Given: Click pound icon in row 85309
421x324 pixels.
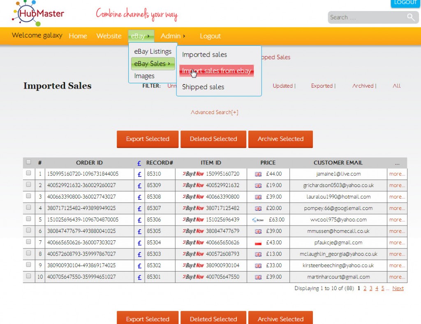Looking at the screenshot, I should point(139,186).
